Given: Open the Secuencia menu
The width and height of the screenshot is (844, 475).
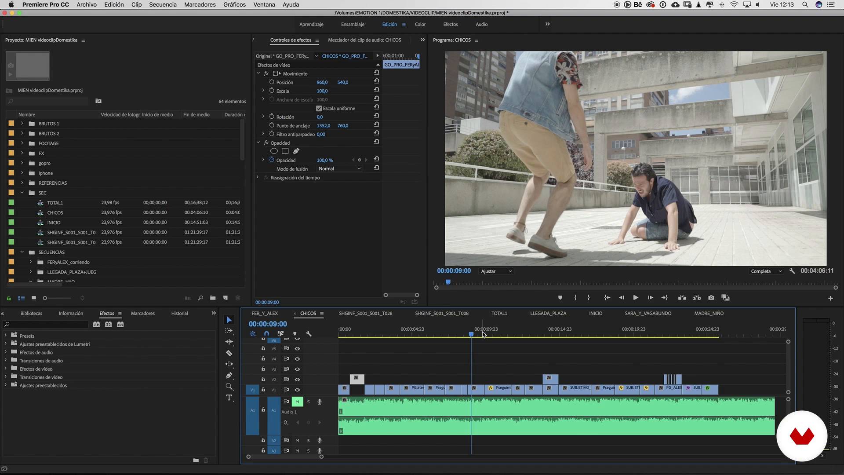Looking at the screenshot, I should (x=163, y=4).
